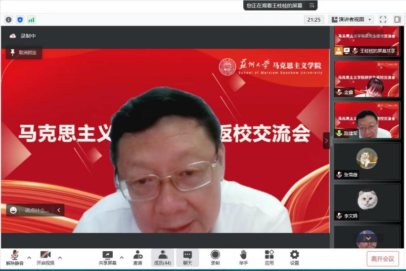Expand share options arrow next to 共享屏幕
The width and height of the screenshot is (406, 271).
(x=122, y=258)
